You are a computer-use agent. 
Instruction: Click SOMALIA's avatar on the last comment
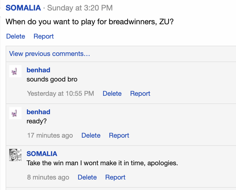[x=15, y=155]
